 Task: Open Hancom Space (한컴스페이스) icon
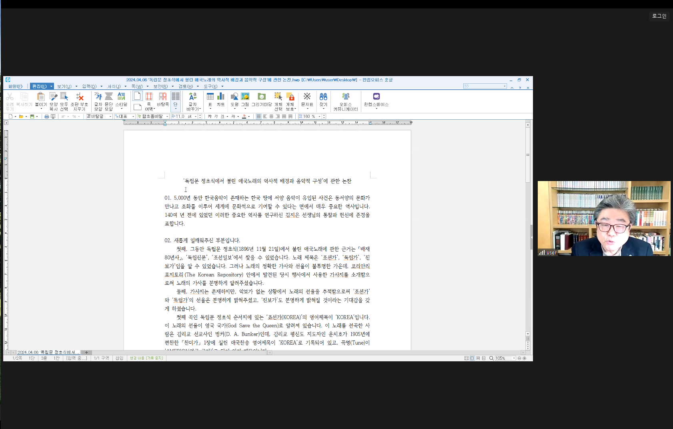(376, 97)
